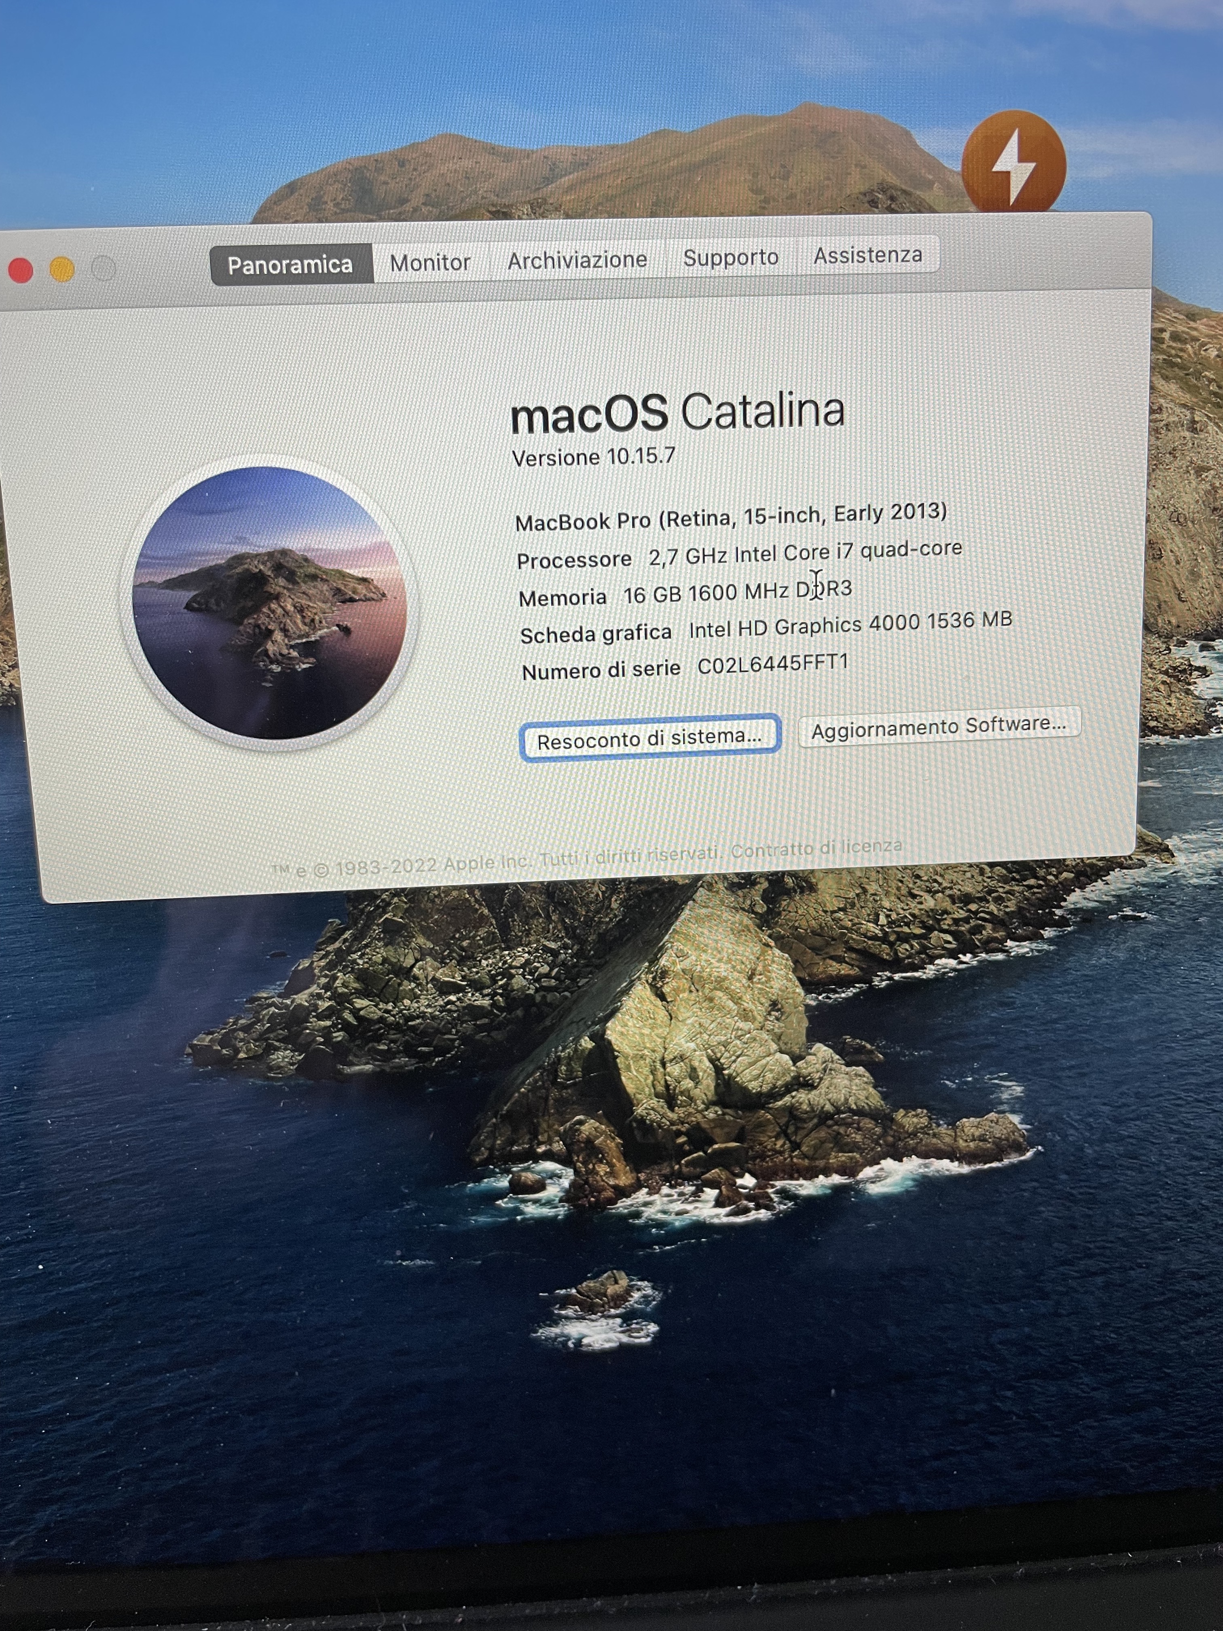Viewport: 1223px width, 1631px height.
Task: Minimize the window using the yellow button
Action: click(62, 270)
